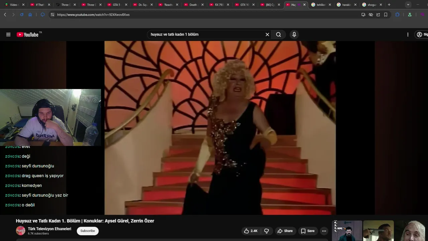Viewport: 428px width, 241px height.
Task: Open the browser extensions puzzle icon
Action: pyautogui.click(x=397, y=15)
